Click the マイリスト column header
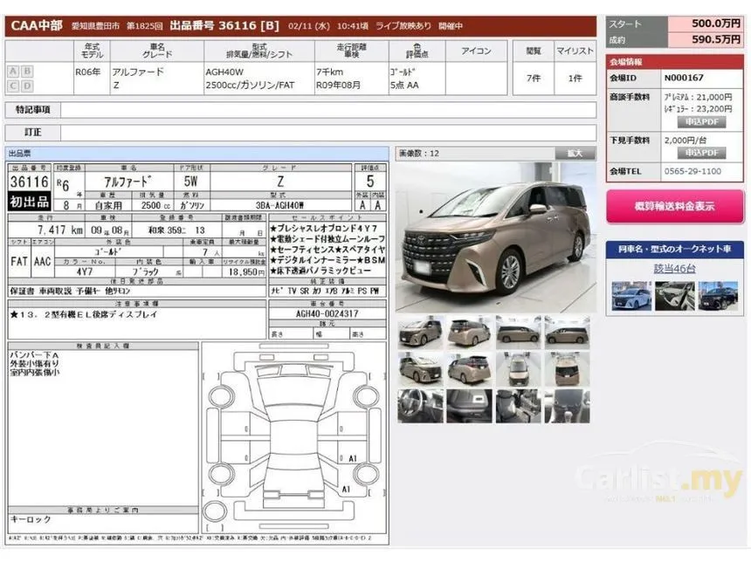Image resolution: width=751 pixels, height=563 pixels. tap(575, 51)
